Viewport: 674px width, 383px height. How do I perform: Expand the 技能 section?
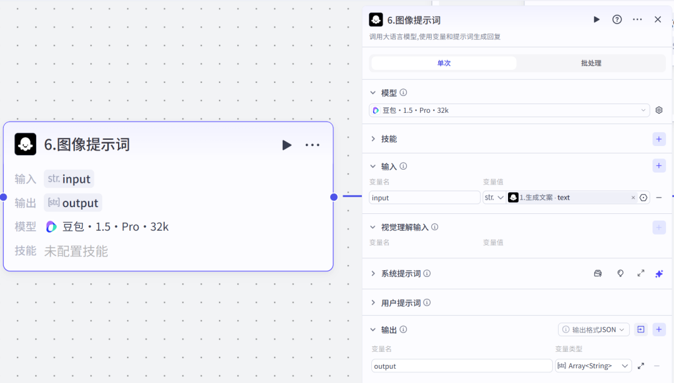pos(373,139)
